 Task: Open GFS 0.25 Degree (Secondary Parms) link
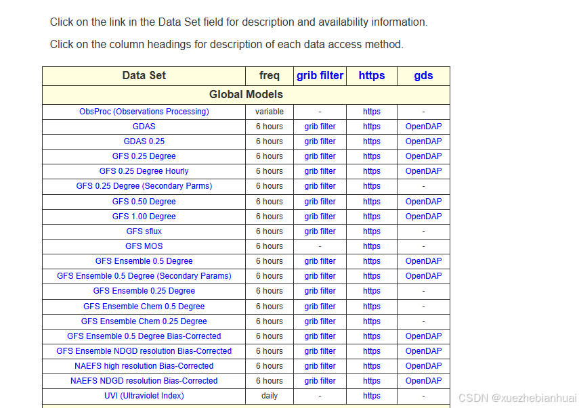(x=144, y=186)
